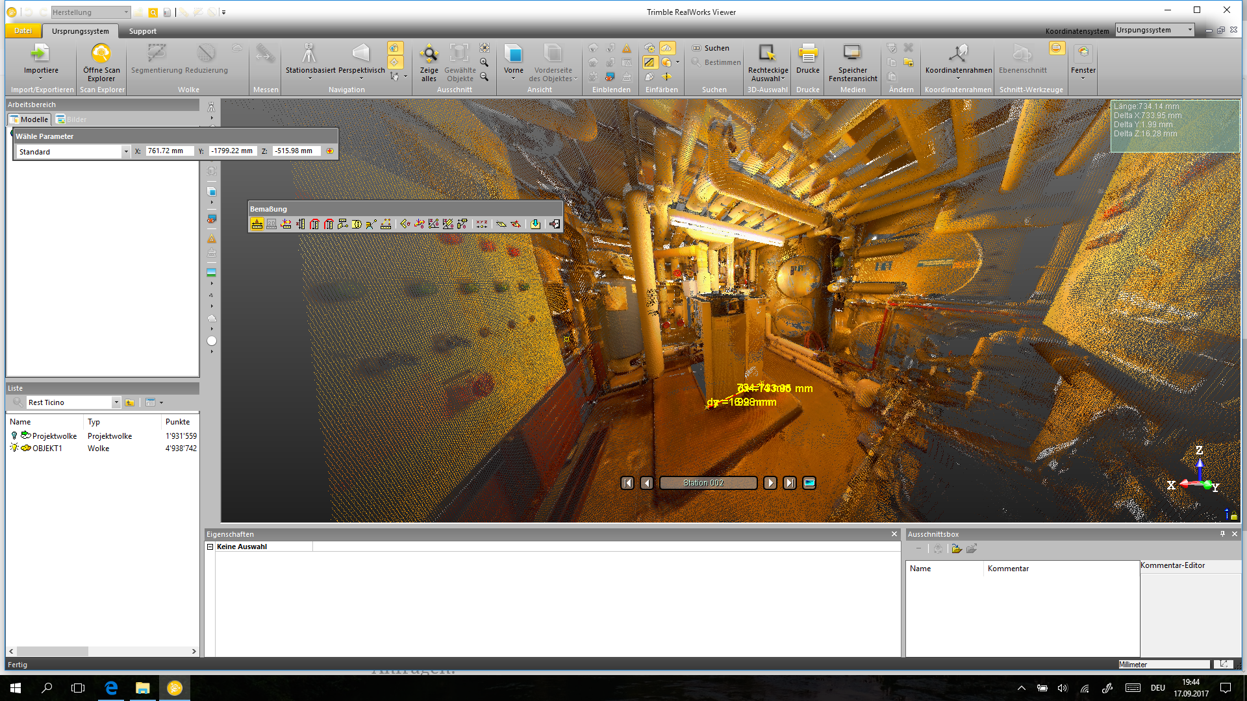Select first distance measurement tool in Bemaßung

(257, 224)
